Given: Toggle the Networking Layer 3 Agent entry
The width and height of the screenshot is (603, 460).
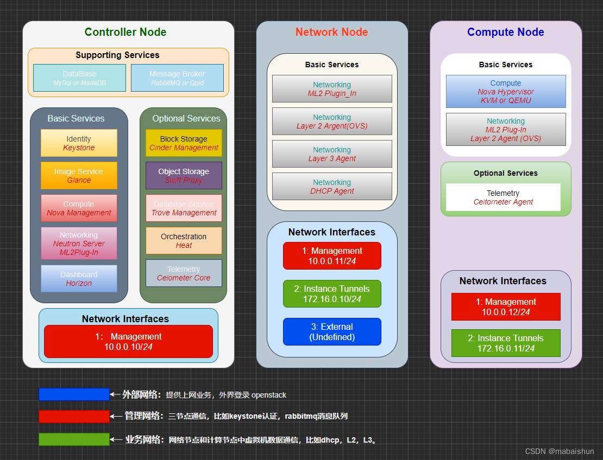Looking at the screenshot, I should tap(332, 154).
